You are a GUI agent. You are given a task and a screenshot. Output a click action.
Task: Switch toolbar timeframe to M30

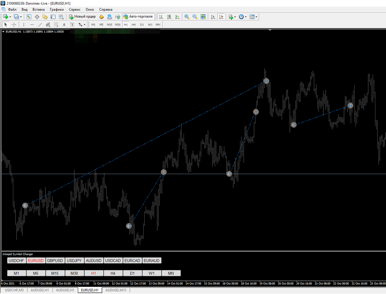(118, 25)
